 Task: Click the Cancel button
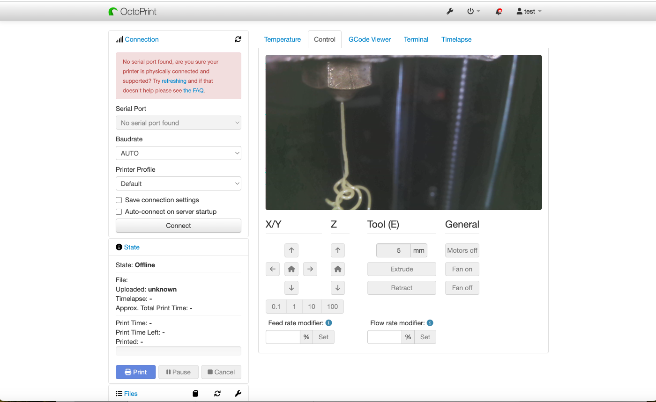(221, 372)
